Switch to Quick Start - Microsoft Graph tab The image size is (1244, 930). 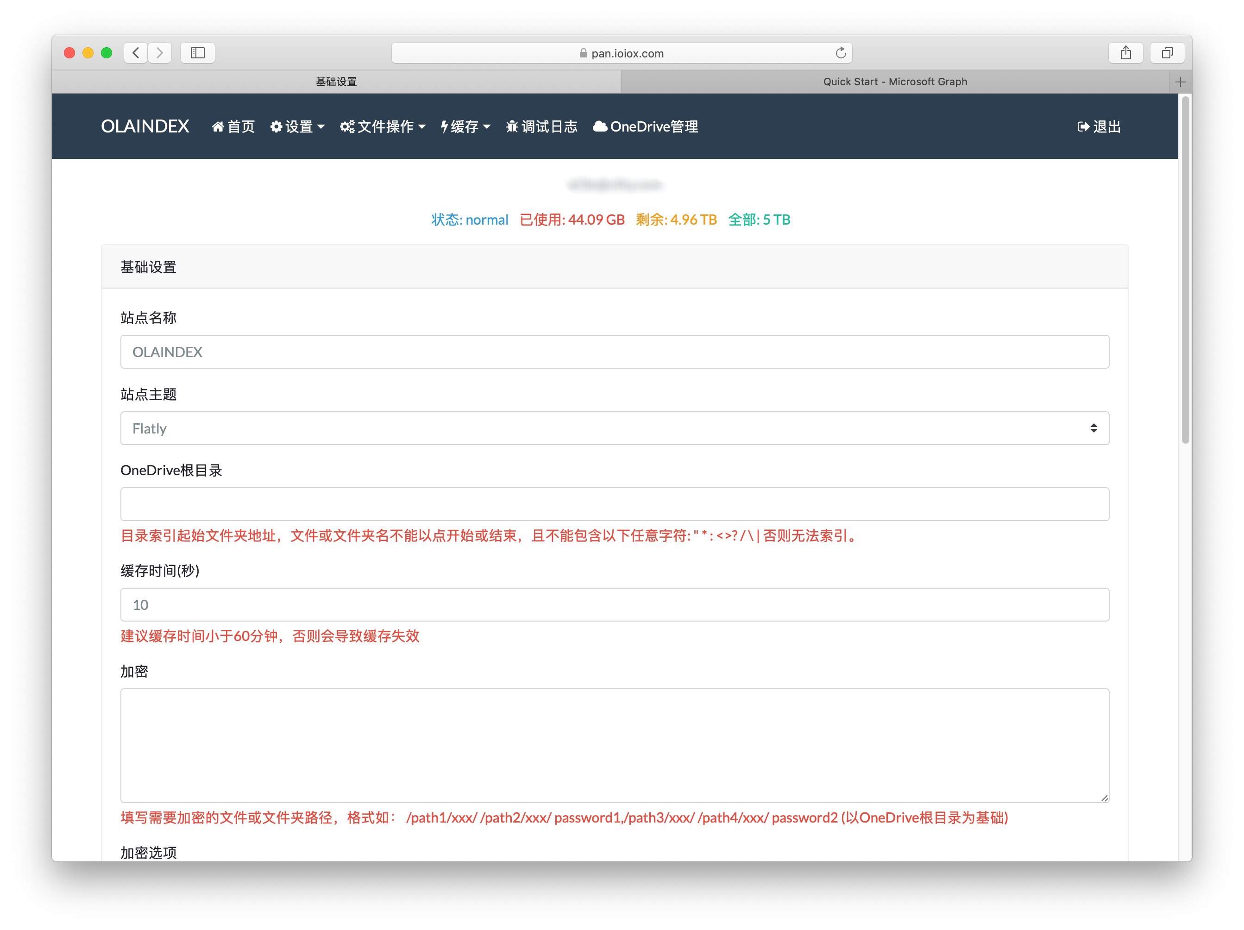tap(894, 82)
